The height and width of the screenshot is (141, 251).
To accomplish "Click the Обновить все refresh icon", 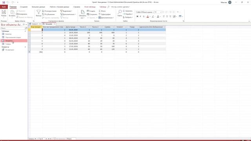I will (83, 12).
